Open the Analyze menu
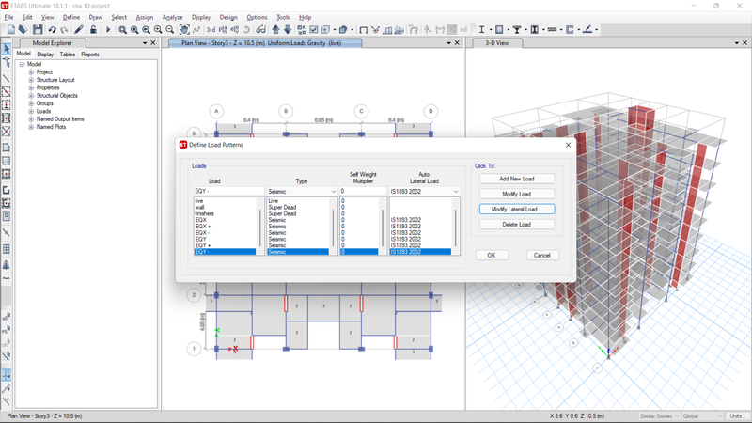The width and height of the screenshot is (752, 423). coord(172,17)
